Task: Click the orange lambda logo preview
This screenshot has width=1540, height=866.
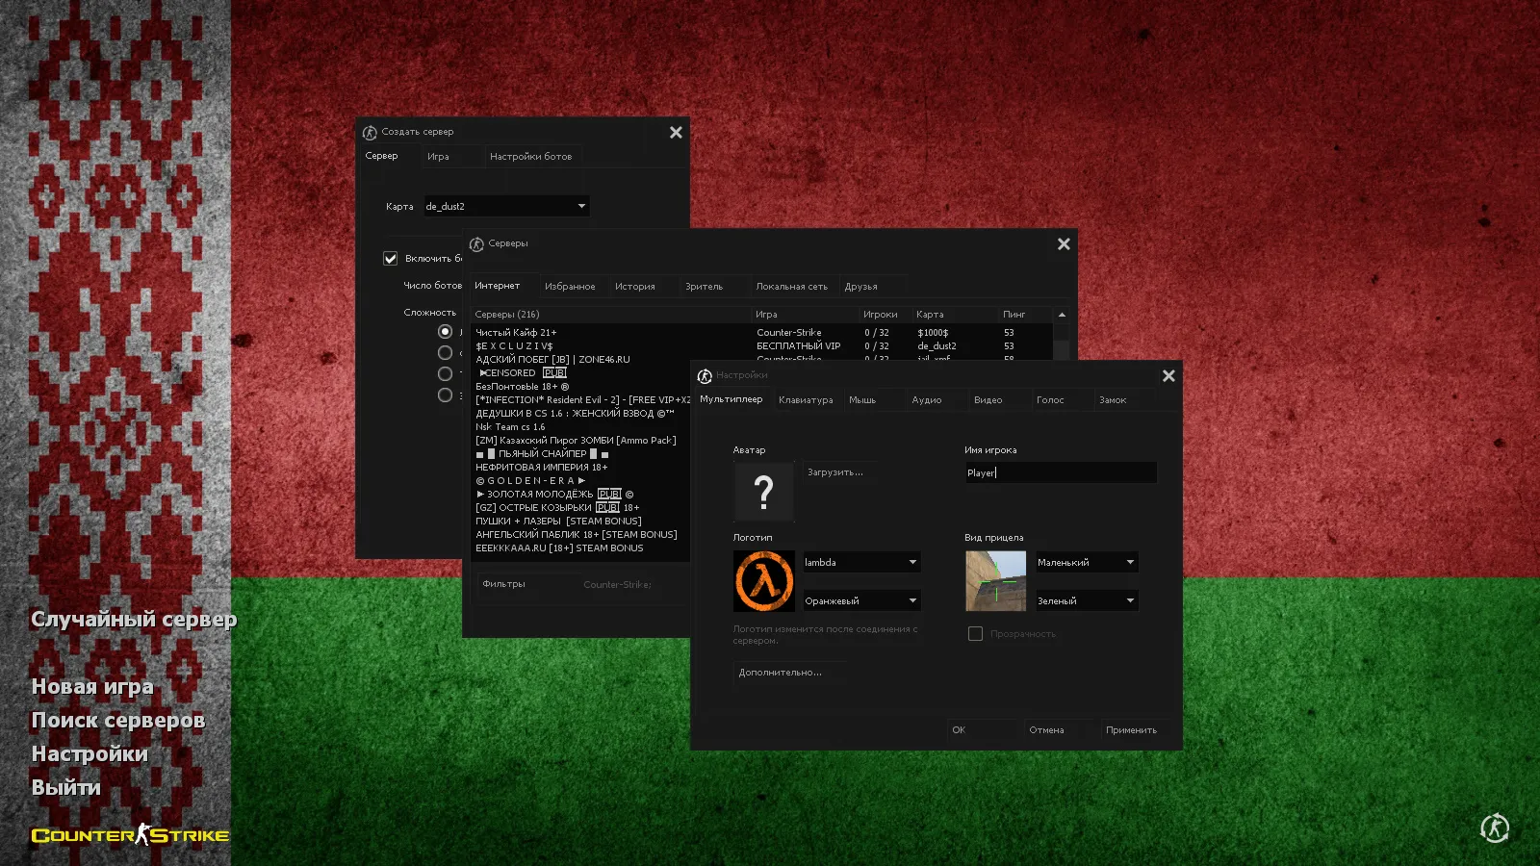Action: coord(764,581)
